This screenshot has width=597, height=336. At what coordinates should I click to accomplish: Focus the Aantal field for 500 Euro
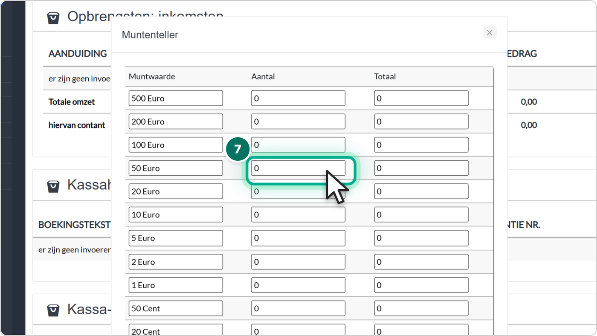tap(298, 98)
